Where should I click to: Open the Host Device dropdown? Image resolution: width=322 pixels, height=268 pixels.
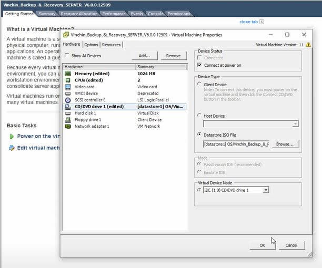pos(295,124)
